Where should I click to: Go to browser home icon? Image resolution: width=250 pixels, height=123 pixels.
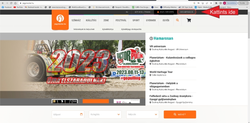coord(15,3)
